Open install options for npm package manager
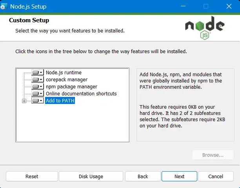This screenshot has width=240, height=188. (x=38, y=86)
